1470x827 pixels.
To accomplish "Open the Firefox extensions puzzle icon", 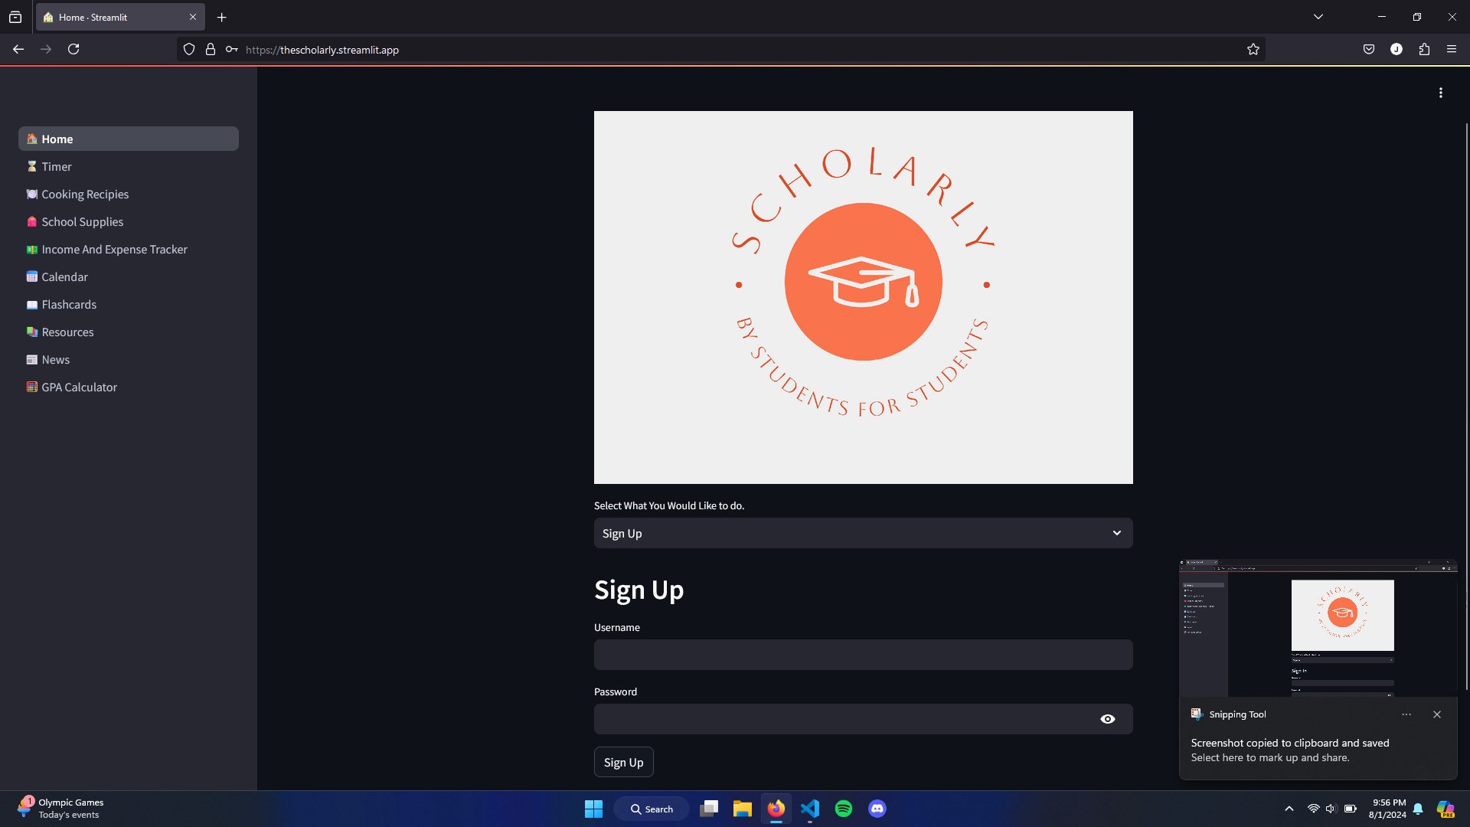I will pyautogui.click(x=1424, y=50).
